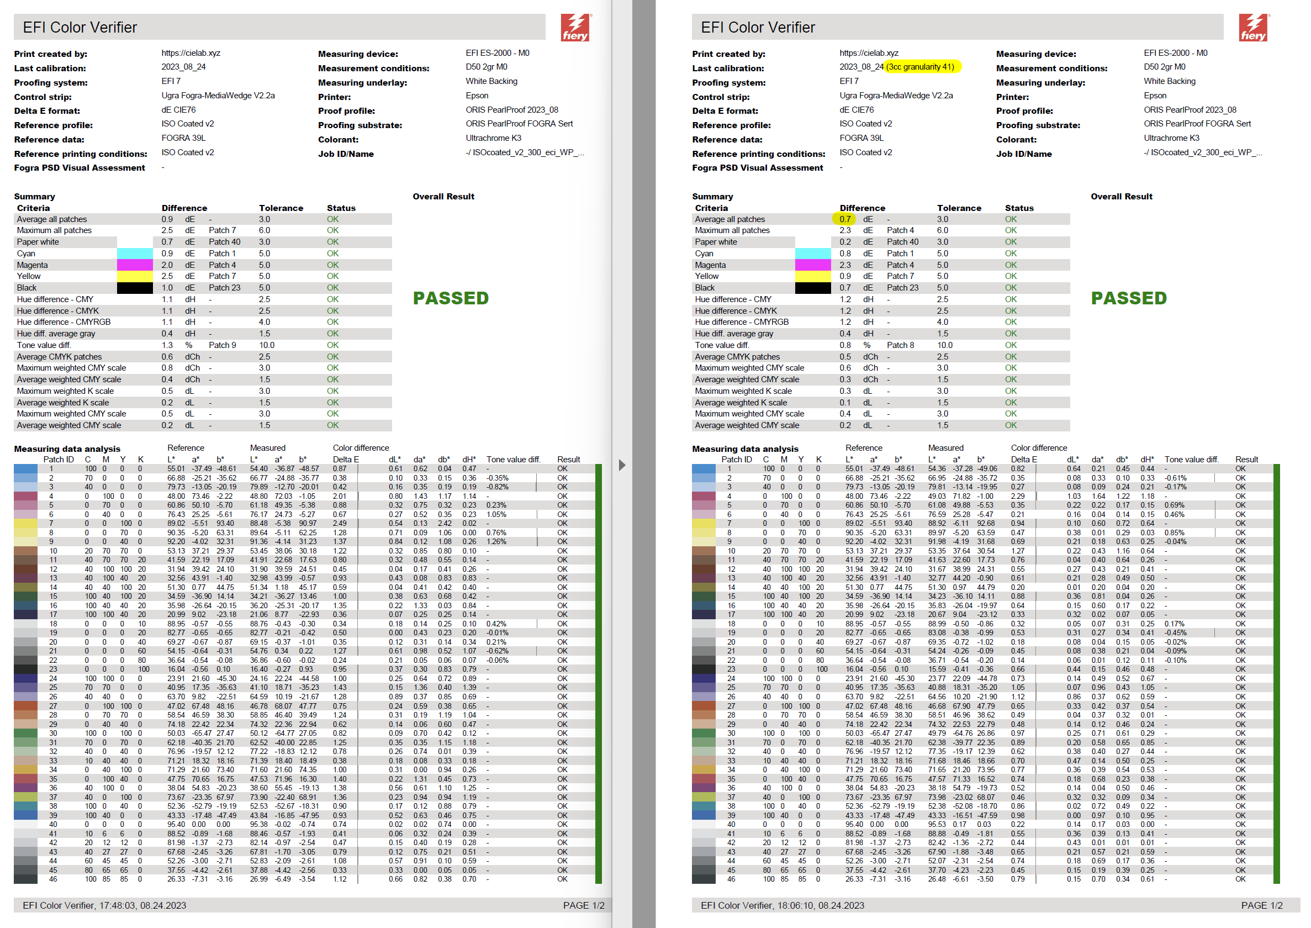This screenshot has height=928, width=1311.
Task: Click Fiery logo on left report
Action: (x=575, y=28)
